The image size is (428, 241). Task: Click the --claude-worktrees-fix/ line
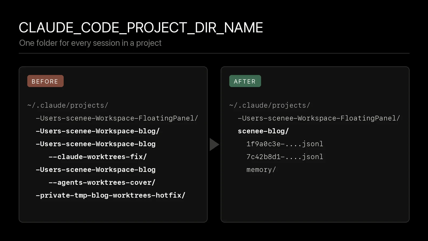98,157
